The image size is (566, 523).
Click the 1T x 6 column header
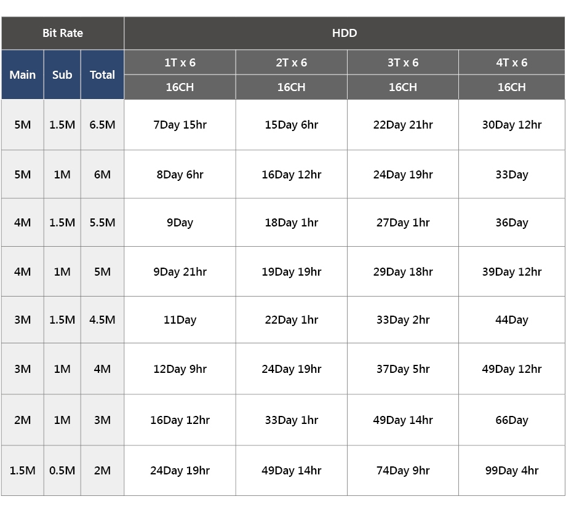(x=180, y=62)
